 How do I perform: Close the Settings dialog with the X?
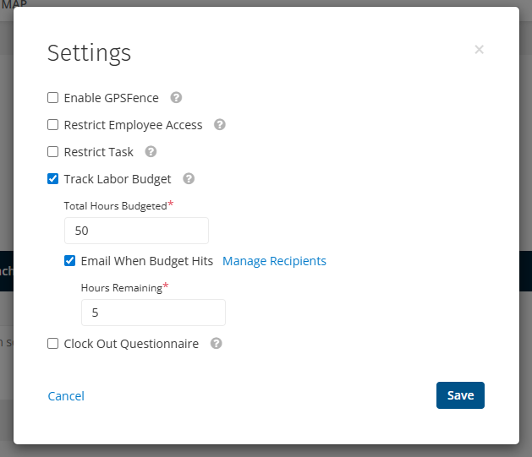click(x=479, y=50)
